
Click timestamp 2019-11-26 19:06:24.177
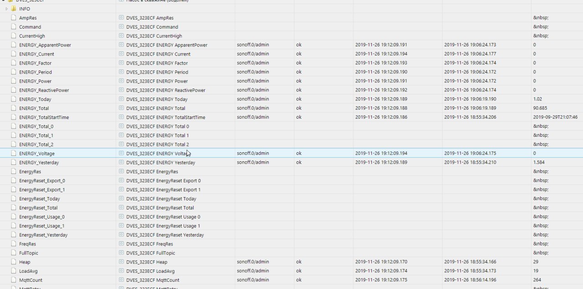point(470,54)
